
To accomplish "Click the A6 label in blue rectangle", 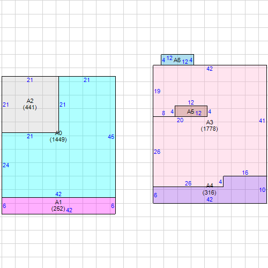I will [177, 60].
